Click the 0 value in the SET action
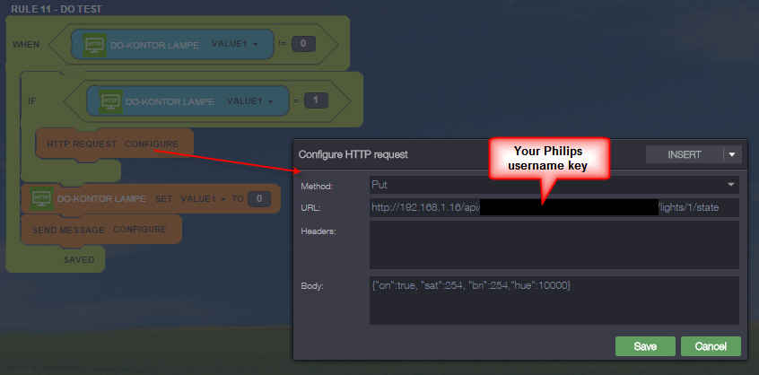The height and width of the screenshot is (375, 759). pyautogui.click(x=258, y=198)
